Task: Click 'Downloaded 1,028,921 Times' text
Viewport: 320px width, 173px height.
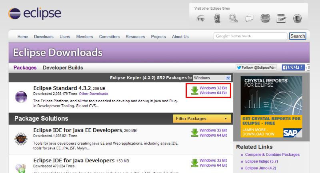Action: [x=55, y=136]
